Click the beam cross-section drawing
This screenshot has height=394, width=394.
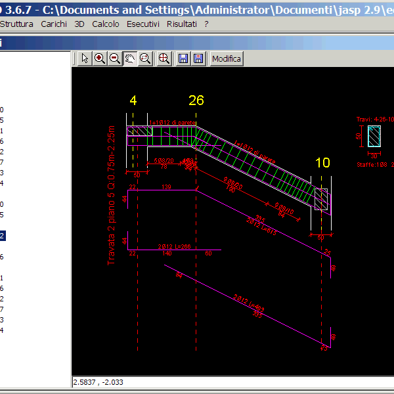pyautogui.click(x=374, y=136)
